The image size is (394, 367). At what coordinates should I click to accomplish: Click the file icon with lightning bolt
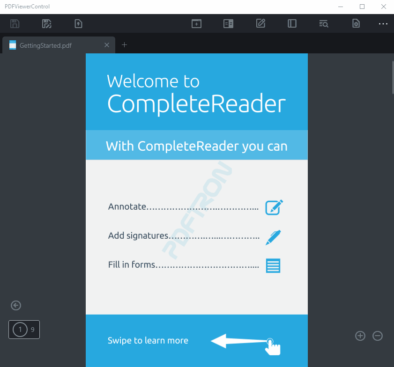tap(78, 23)
